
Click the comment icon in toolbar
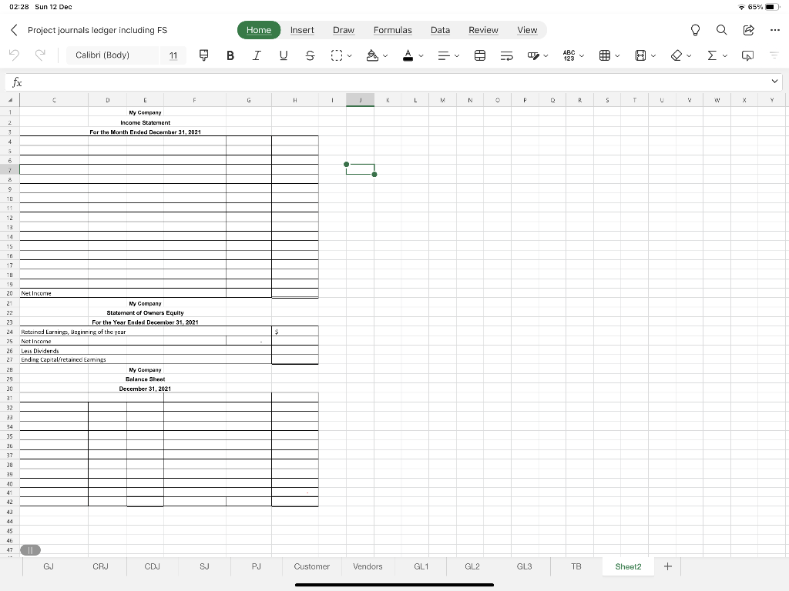click(x=747, y=55)
